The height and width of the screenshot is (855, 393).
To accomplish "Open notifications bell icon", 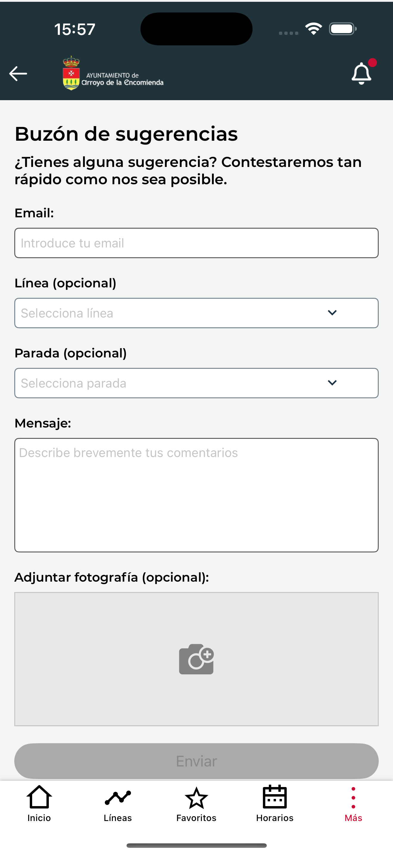I will pyautogui.click(x=361, y=73).
